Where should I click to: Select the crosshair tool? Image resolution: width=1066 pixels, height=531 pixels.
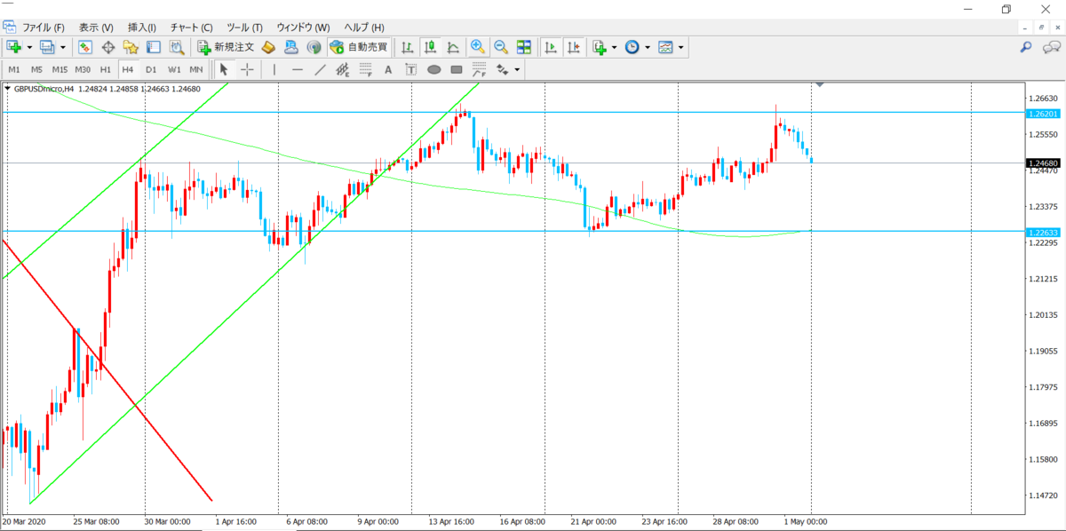[247, 69]
